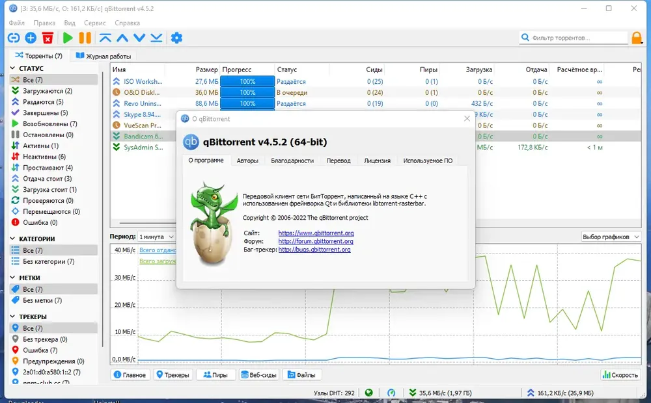Image resolution: width=651 pixels, height=403 pixels.
Task: Collapse the МЕТКИ section
Action: (13, 278)
